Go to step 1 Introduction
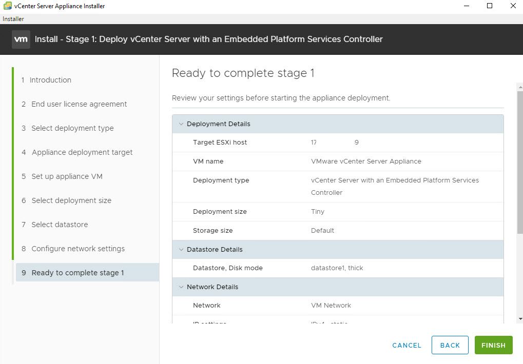 50,80
